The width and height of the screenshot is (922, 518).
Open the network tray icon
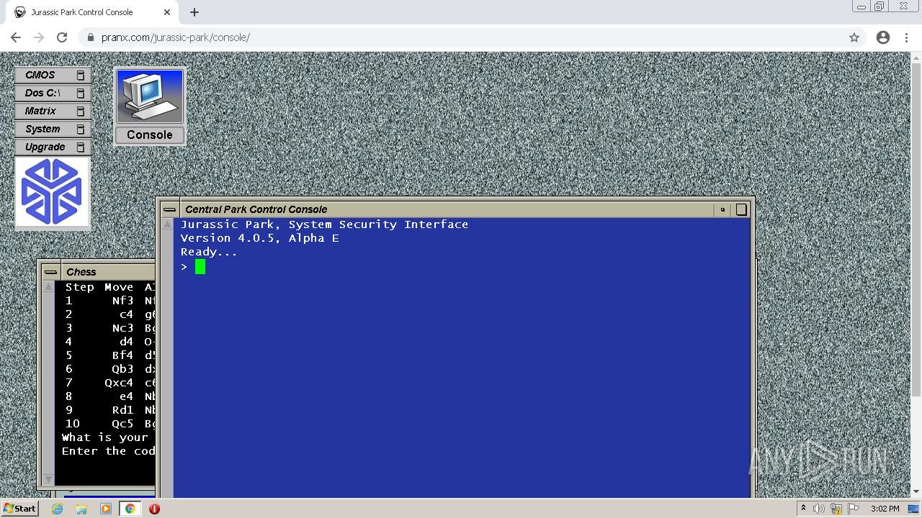click(x=836, y=509)
